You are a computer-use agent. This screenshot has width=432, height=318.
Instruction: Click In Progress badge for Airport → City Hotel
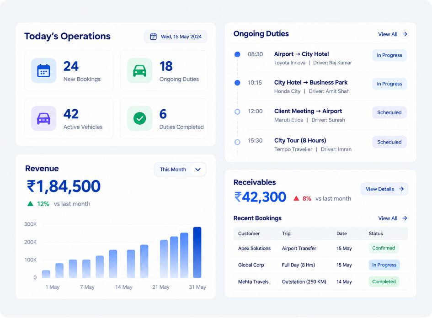pyautogui.click(x=389, y=55)
